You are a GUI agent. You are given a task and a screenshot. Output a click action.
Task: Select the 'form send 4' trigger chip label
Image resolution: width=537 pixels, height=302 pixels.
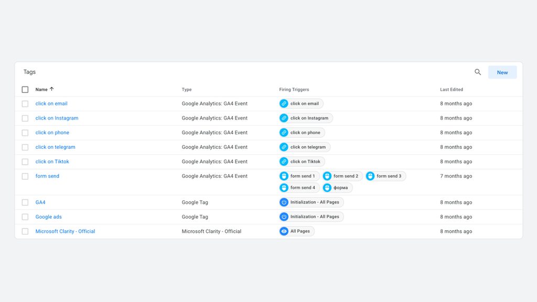point(303,188)
